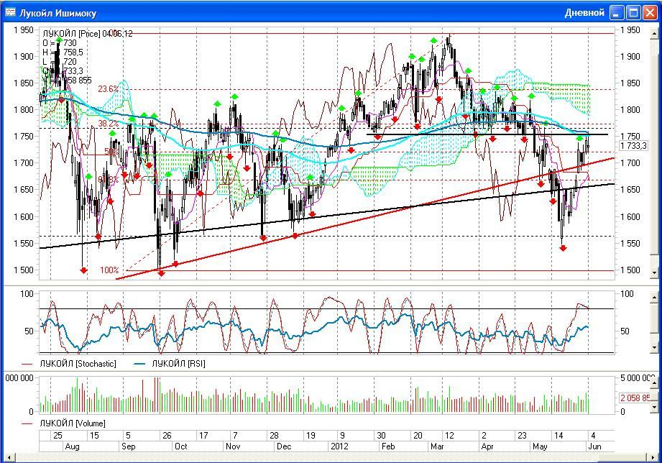Click the Jun month label on time axis
The width and height of the screenshot is (662, 463).
tap(595, 446)
